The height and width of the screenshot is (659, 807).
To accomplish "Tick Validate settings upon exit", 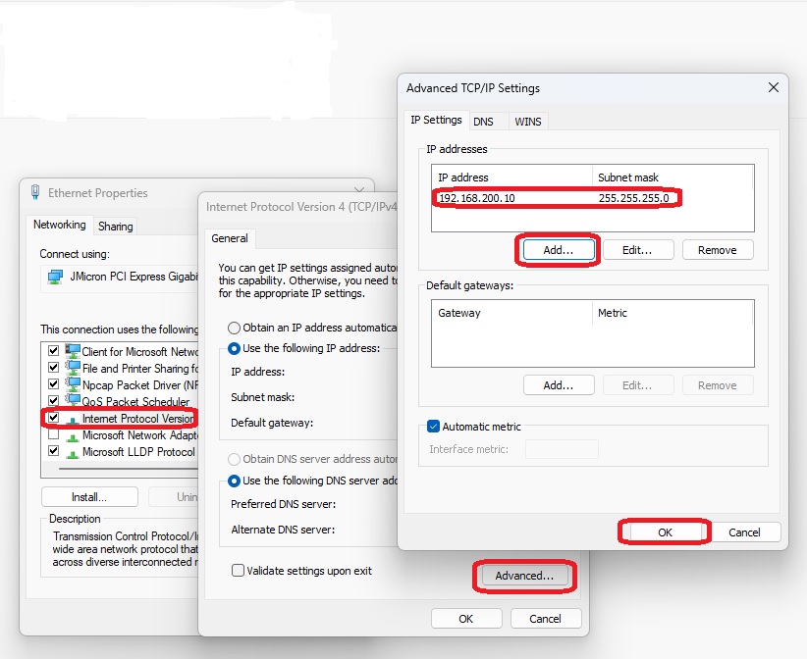I will coord(238,571).
